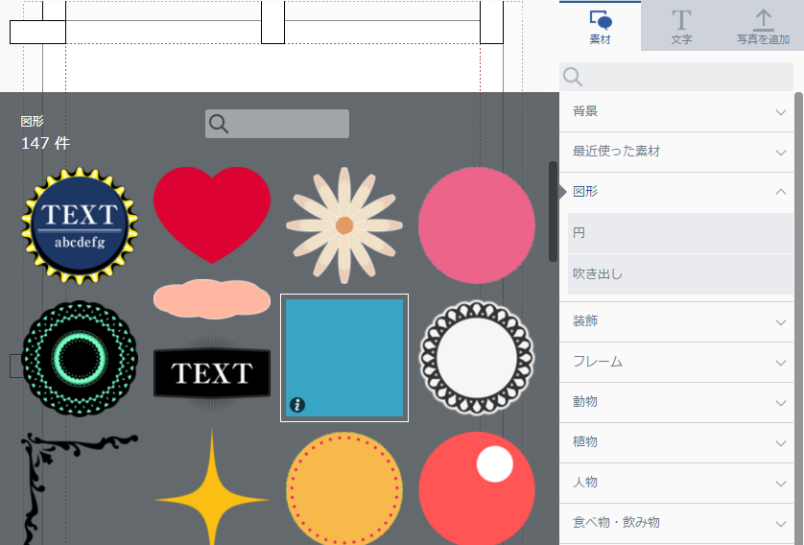Click the magnifier icon in right sidebar search
The height and width of the screenshot is (545, 804).
573,78
